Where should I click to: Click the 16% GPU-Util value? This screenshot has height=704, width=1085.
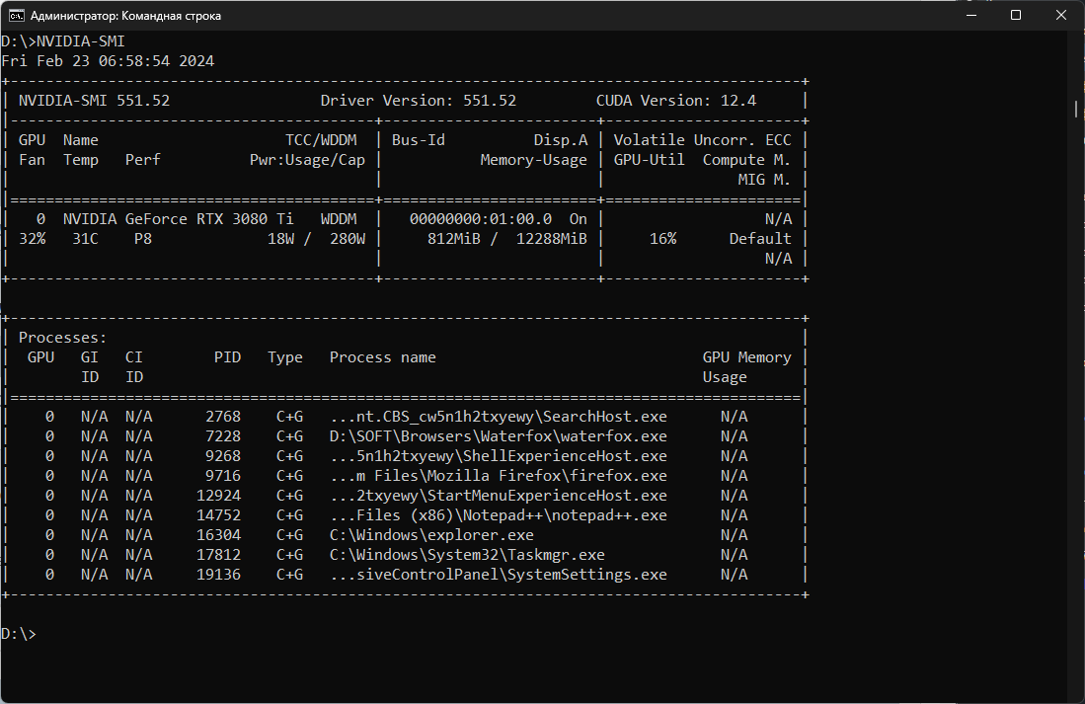662,239
